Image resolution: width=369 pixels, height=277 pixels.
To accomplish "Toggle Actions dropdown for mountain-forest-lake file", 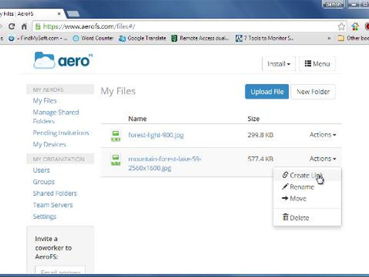I will point(322,159).
